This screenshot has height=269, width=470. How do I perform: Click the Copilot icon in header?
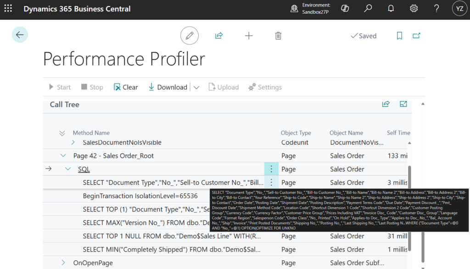point(346,9)
